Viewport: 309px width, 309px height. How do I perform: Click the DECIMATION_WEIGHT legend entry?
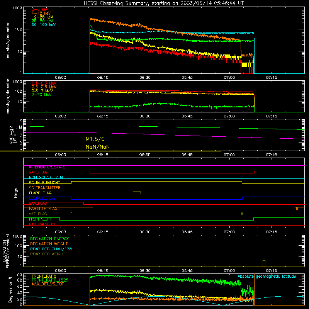point(49,244)
